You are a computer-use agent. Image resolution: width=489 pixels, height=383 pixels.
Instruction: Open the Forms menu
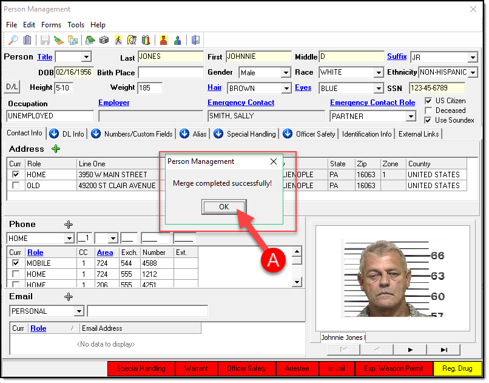tap(51, 25)
